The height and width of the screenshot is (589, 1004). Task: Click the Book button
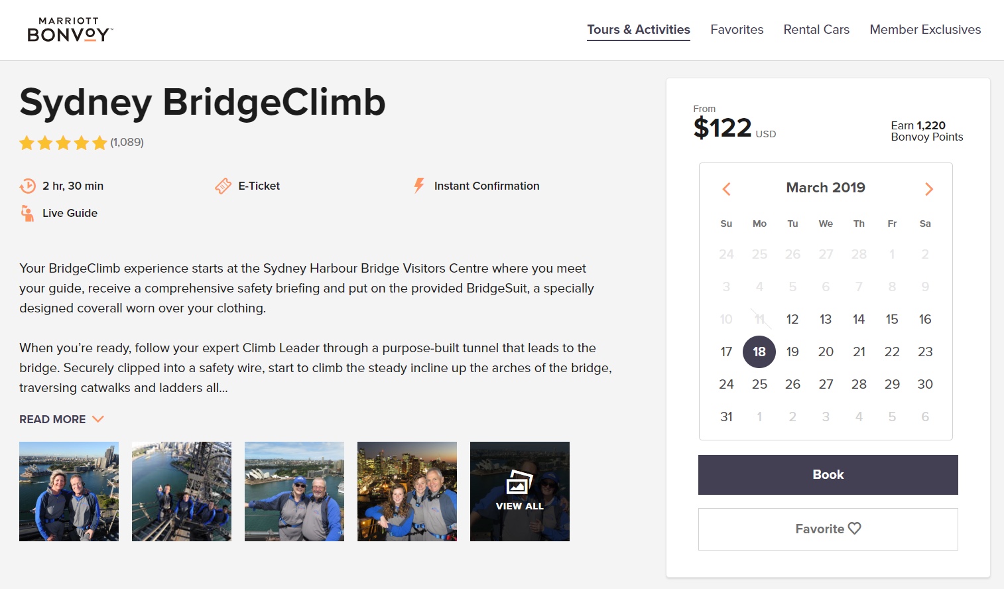(828, 475)
